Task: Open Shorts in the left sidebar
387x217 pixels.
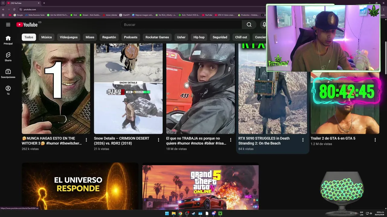Action: pos(8,57)
